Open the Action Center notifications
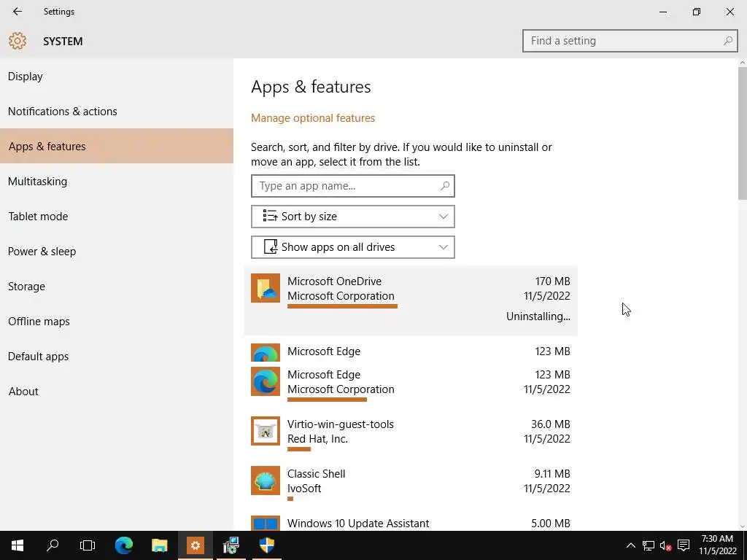 [684, 545]
